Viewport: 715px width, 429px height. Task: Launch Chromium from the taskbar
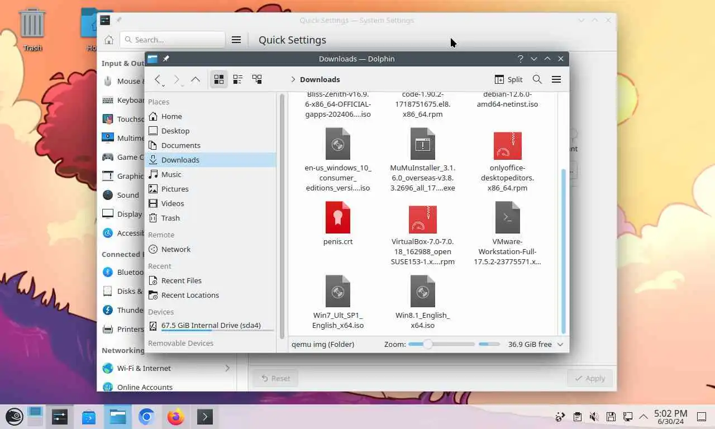(x=146, y=417)
